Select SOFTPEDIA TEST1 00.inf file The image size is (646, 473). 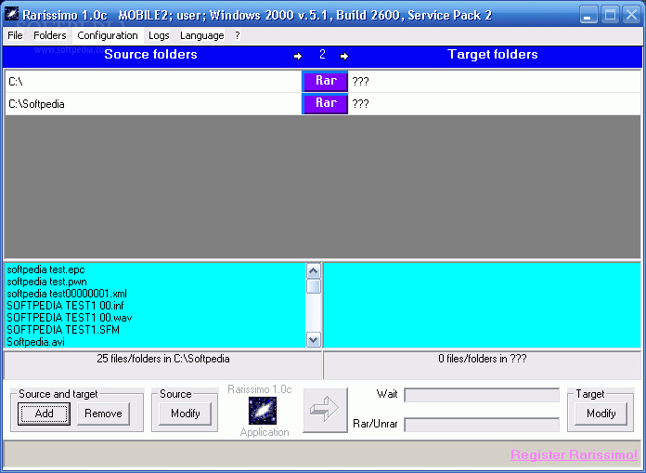coord(65,306)
